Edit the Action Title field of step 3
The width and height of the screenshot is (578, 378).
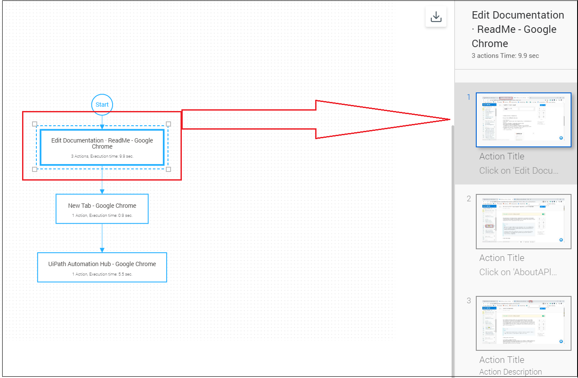click(x=502, y=360)
